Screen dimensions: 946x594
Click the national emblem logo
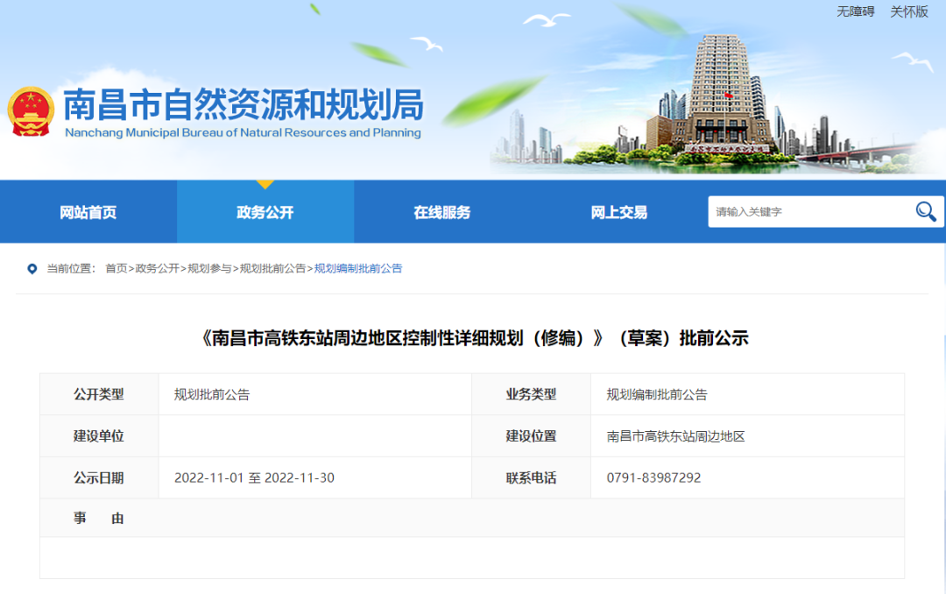point(31,112)
